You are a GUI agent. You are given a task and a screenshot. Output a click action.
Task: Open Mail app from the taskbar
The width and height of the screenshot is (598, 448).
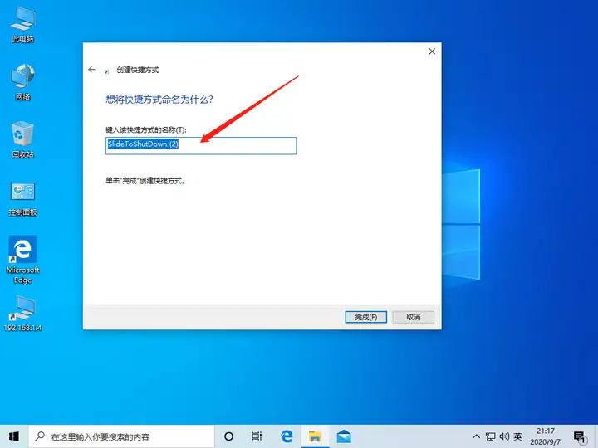tap(344, 436)
